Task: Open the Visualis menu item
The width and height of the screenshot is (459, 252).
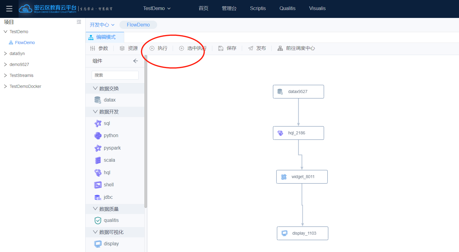Action: [317, 8]
